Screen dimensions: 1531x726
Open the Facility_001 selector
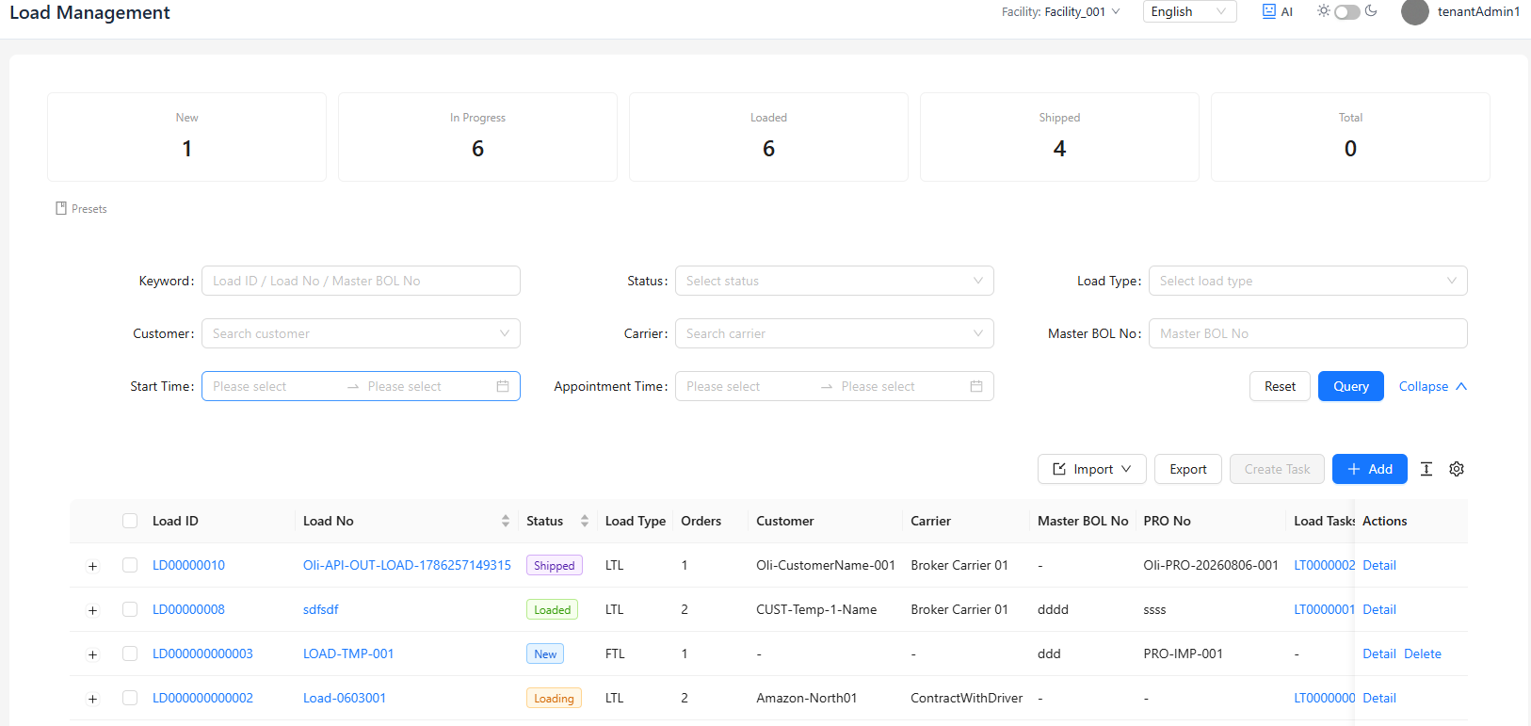[1061, 11]
